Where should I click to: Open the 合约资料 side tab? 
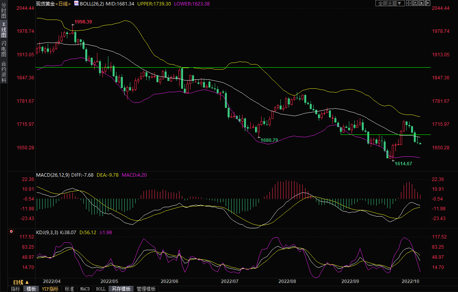[x=4, y=72]
